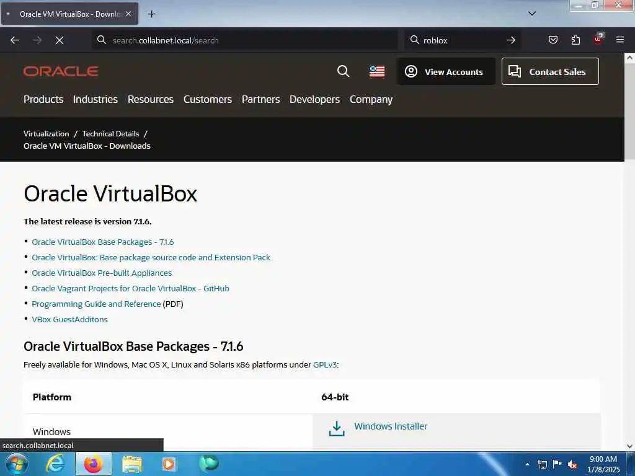Viewport: 635px width, 476px height.
Task: Click the Platform column header
Action: click(52, 397)
